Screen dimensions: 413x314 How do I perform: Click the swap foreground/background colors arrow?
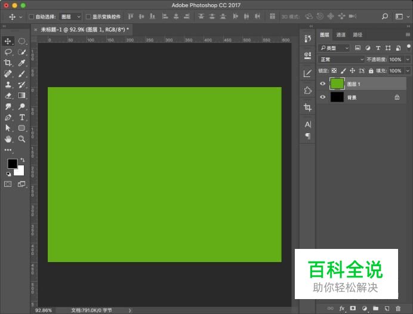(22, 160)
